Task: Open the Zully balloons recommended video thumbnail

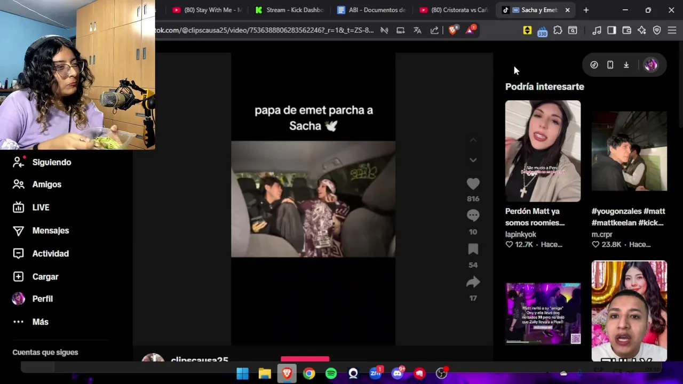Action: [629, 311]
